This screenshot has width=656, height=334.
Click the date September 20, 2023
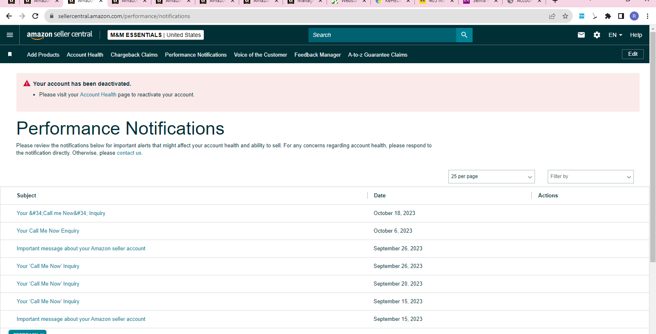(x=398, y=284)
